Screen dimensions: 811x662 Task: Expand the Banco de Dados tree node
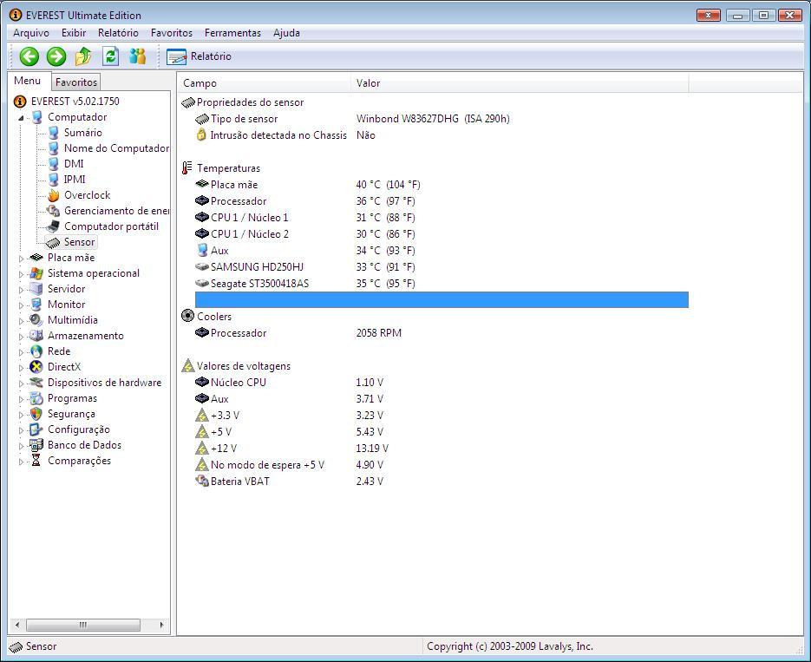21,446
